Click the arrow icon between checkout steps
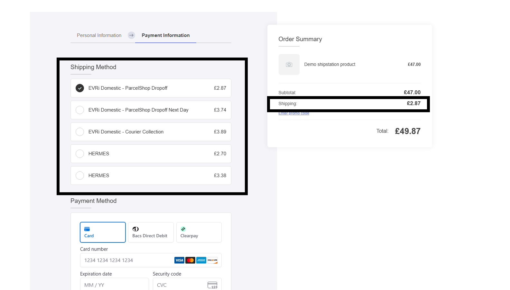This screenshot has height=290, width=510. [x=131, y=35]
